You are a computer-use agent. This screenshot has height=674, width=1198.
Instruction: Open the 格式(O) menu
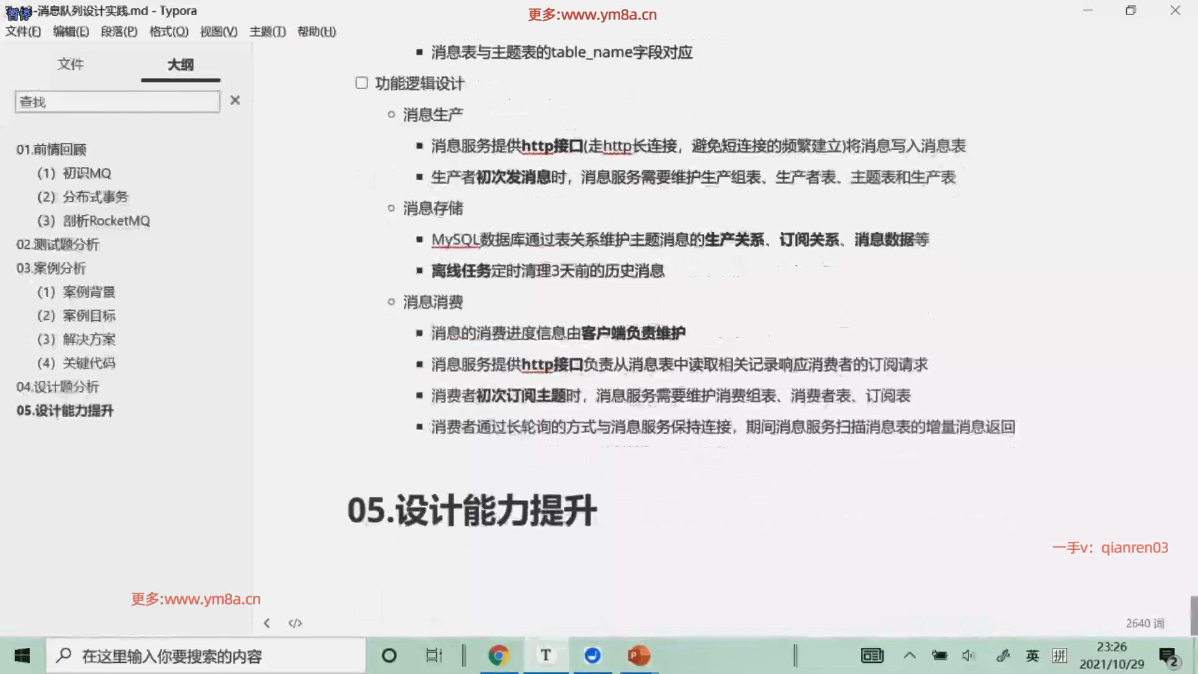168,31
